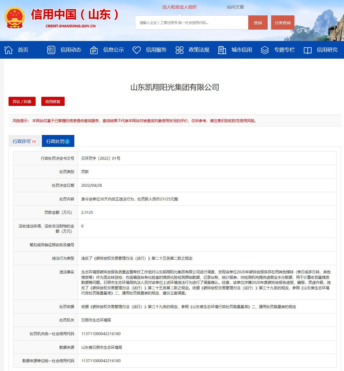
Task: Click the 处罚机关 value 日照市生态环境局
Action: click(x=96, y=320)
